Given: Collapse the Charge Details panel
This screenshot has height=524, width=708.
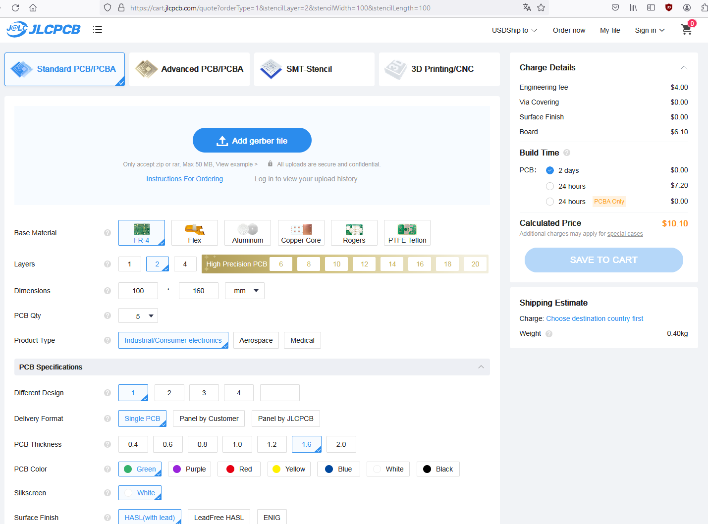Looking at the screenshot, I should [684, 67].
